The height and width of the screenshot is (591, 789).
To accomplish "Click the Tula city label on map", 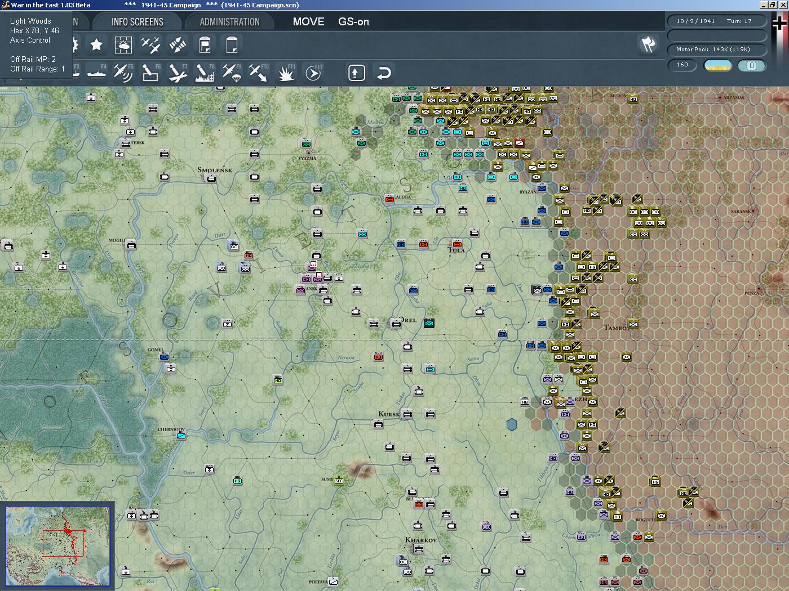I will [456, 250].
